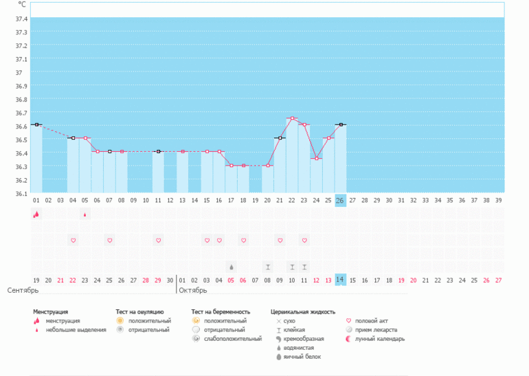This screenshot has height=376, width=529.
Task: Click the temperature point on cycle day 01
Action: 36,125
